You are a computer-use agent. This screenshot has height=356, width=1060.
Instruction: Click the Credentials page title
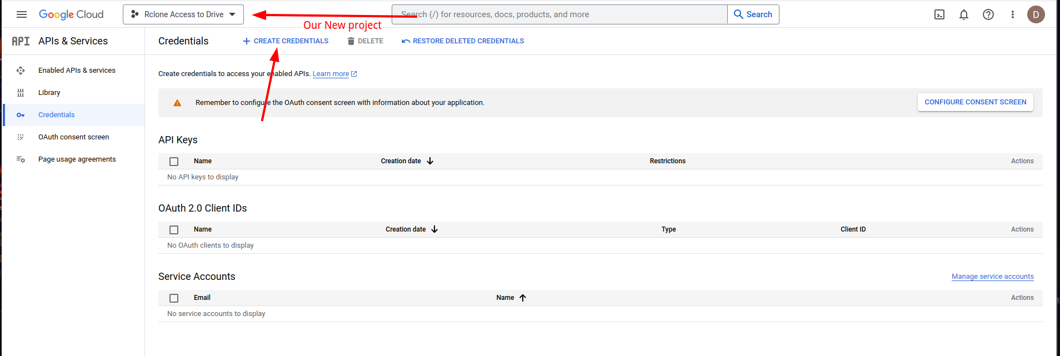(x=183, y=41)
